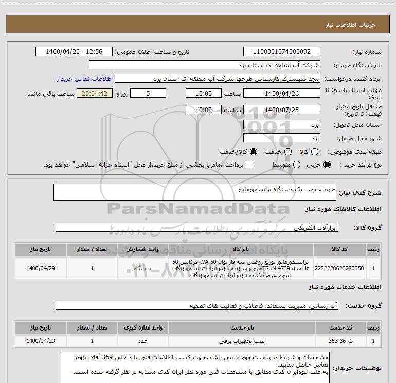
Task: Click the نام کالا column header
Action: pos(241,249)
